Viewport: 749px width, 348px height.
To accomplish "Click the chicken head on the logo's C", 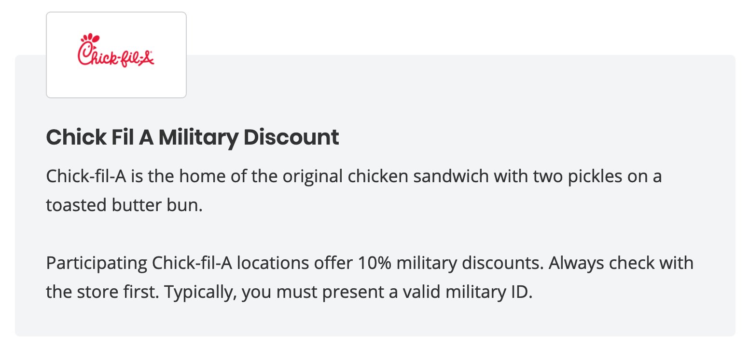I will 87,39.
